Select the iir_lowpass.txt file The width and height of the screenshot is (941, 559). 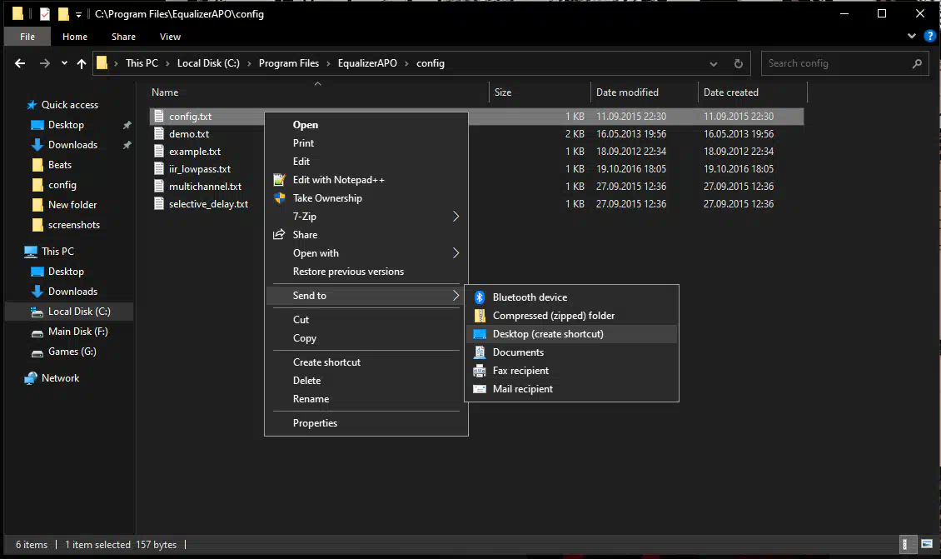(476, 169)
